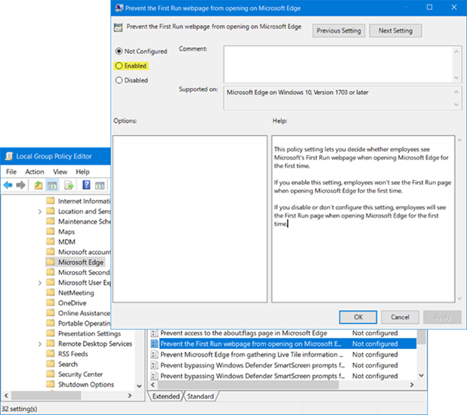The height and width of the screenshot is (415, 467).
Task: Click the Supported on text field
Action: (x=338, y=98)
